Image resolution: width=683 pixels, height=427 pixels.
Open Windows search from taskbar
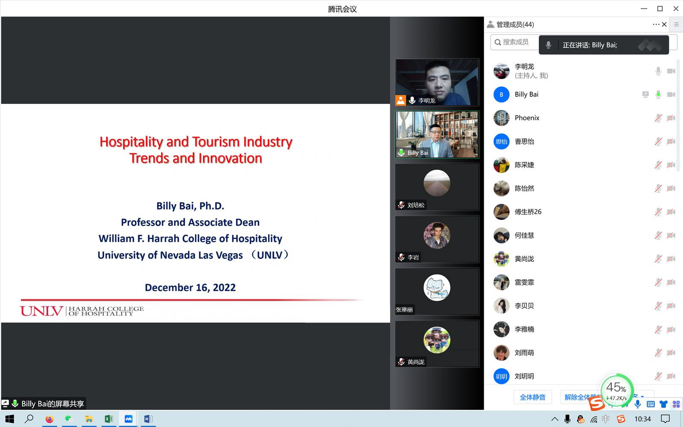coord(29,419)
